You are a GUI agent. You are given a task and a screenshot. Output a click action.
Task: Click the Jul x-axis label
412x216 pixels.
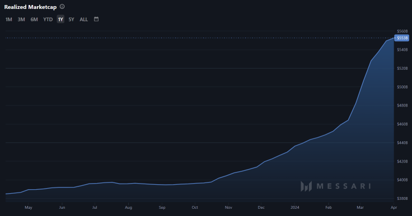point(95,208)
